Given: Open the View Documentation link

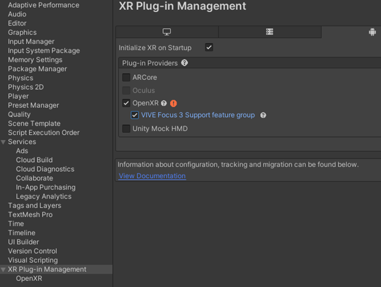Looking at the screenshot, I should 153,175.
